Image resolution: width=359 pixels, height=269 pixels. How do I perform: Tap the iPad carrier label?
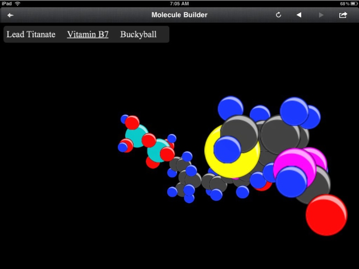pos(7,3)
